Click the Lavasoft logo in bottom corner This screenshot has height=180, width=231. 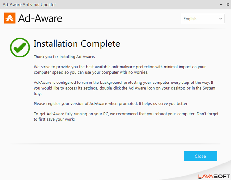(x=214, y=176)
